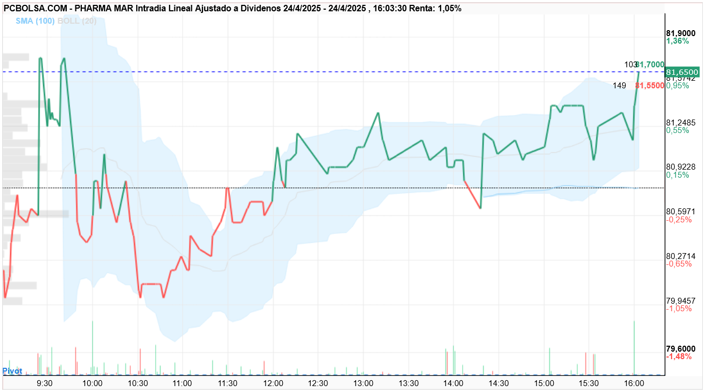Click the red -1,05% percentage label

[x=679, y=309]
